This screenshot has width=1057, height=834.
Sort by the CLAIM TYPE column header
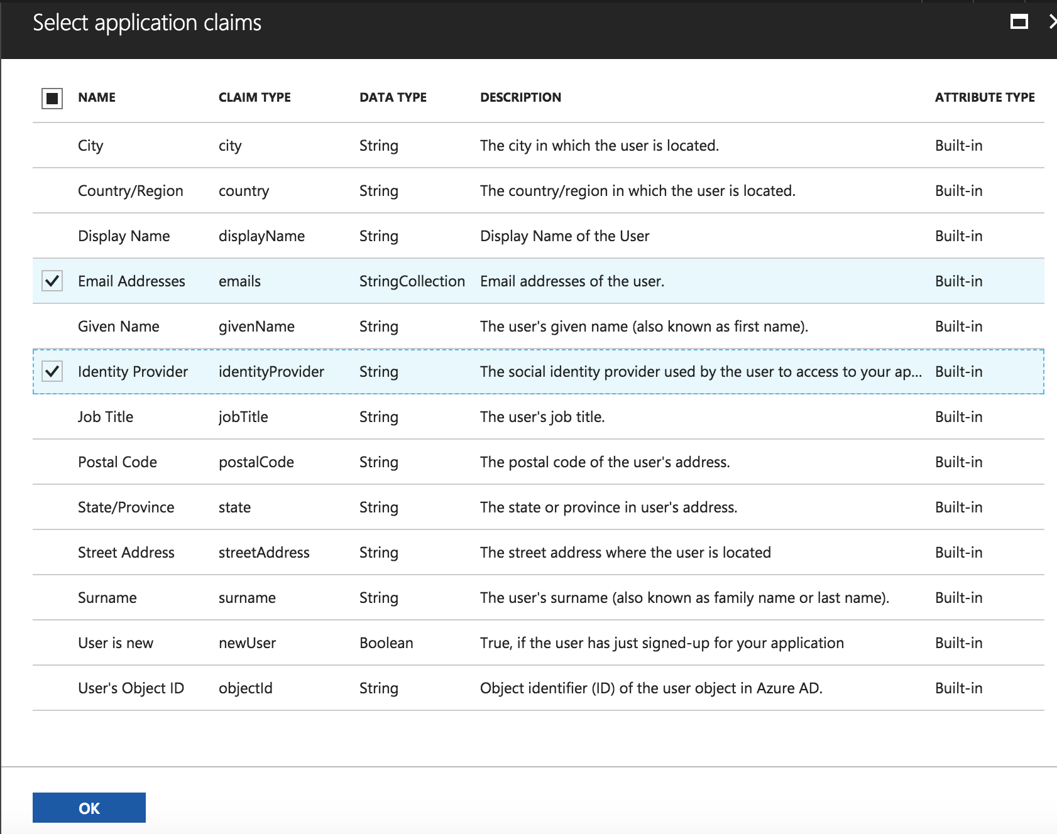(x=255, y=97)
